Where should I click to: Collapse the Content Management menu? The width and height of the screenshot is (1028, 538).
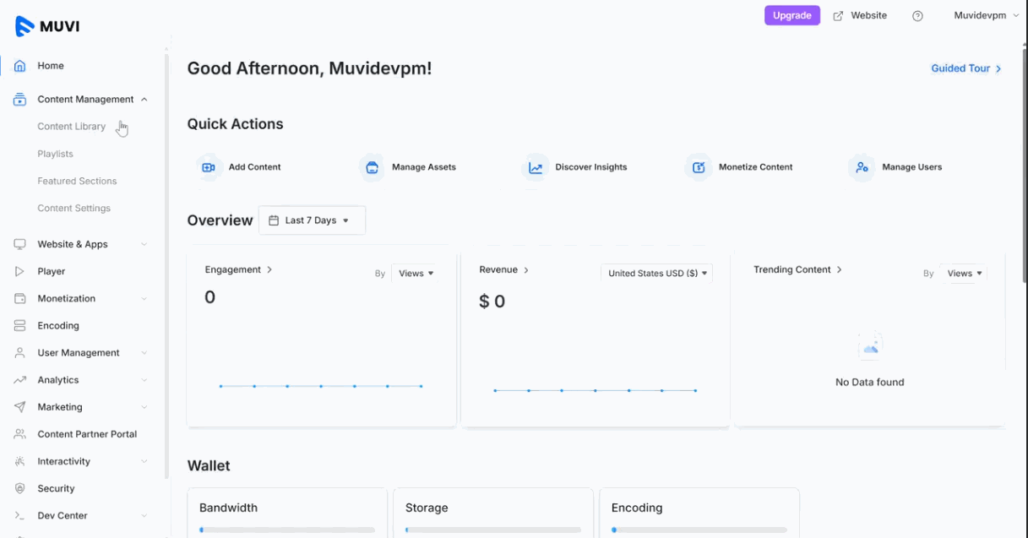point(144,99)
